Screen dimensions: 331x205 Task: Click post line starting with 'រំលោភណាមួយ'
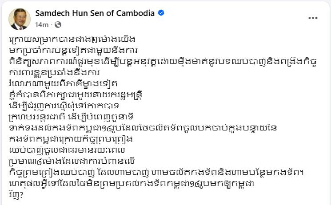click(64, 83)
